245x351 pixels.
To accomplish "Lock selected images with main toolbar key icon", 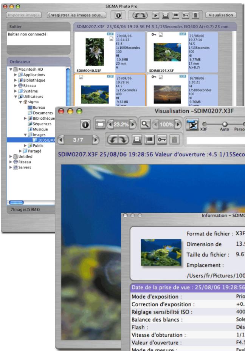I will point(185,15).
